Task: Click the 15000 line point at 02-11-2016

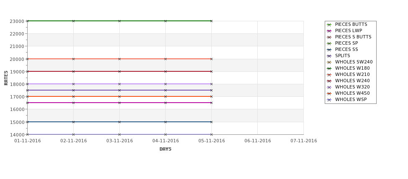Action: 73,122
